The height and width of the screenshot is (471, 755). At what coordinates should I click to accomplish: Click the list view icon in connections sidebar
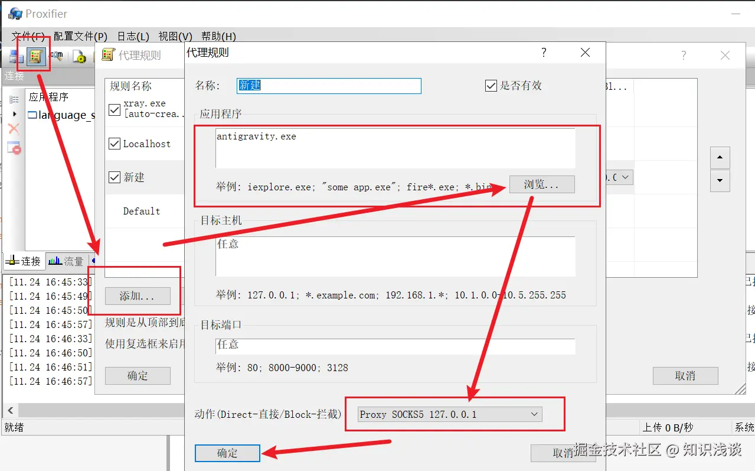pyautogui.click(x=14, y=99)
